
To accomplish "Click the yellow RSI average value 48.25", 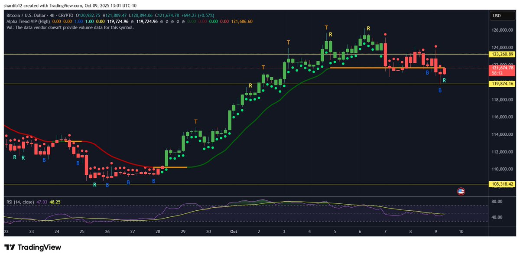I will [x=55, y=202].
